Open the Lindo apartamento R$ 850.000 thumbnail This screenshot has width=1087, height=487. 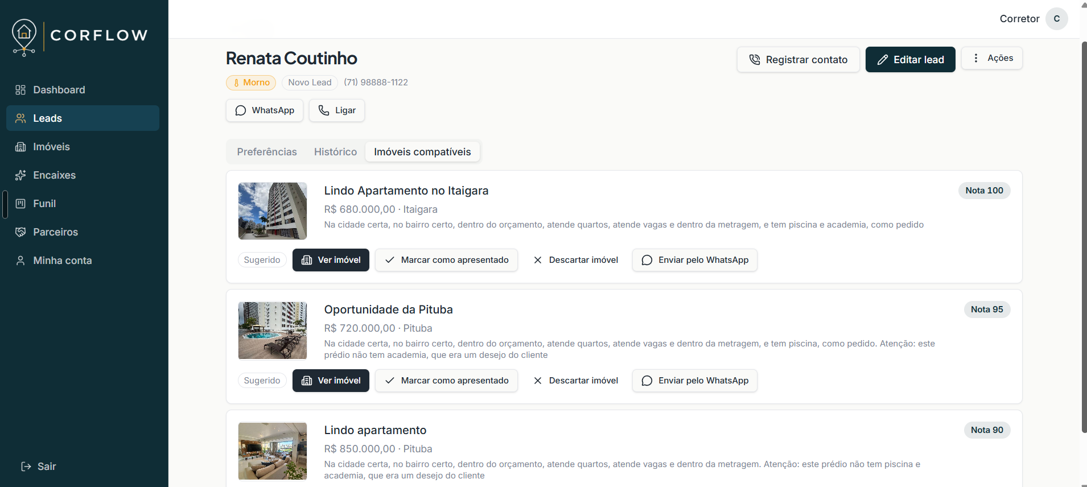pos(273,451)
